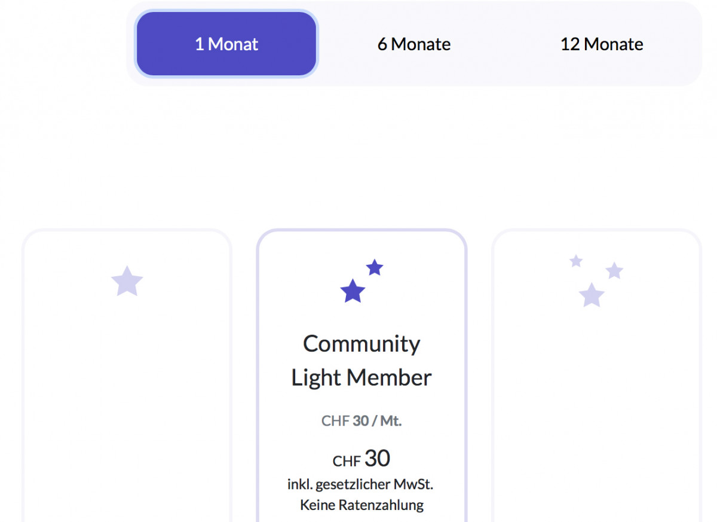Click the inkl. gesetzlicher MwSt. text
This screenshot has height=522, width=717.
pos(361,484)
